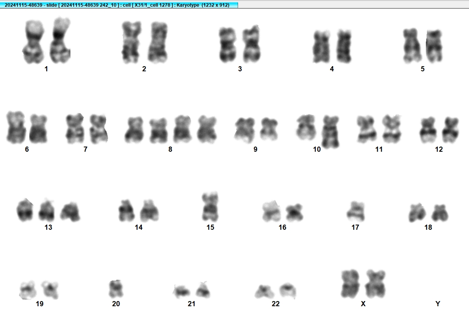Pick the left chromosome of pair 14
The height and width of the screenshot is (328, 469).
[126, 211]
